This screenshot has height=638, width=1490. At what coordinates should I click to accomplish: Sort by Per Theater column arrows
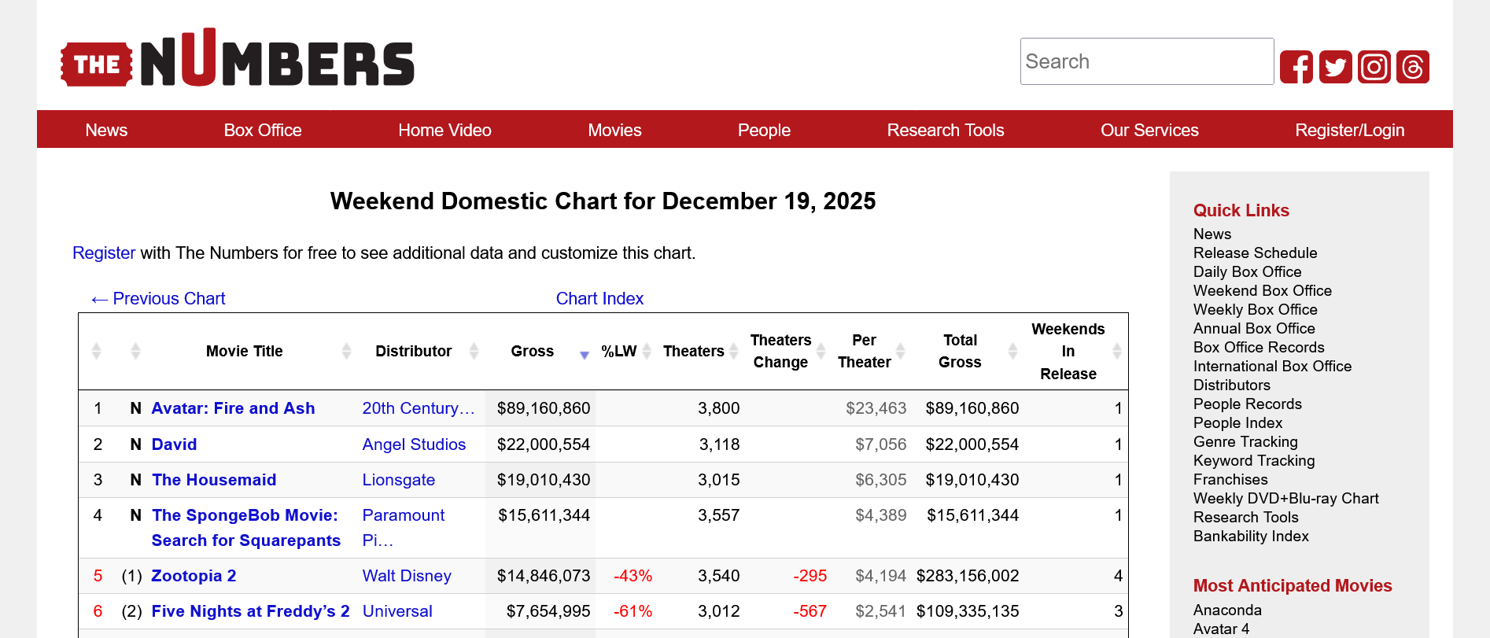(x=901, y=351)
